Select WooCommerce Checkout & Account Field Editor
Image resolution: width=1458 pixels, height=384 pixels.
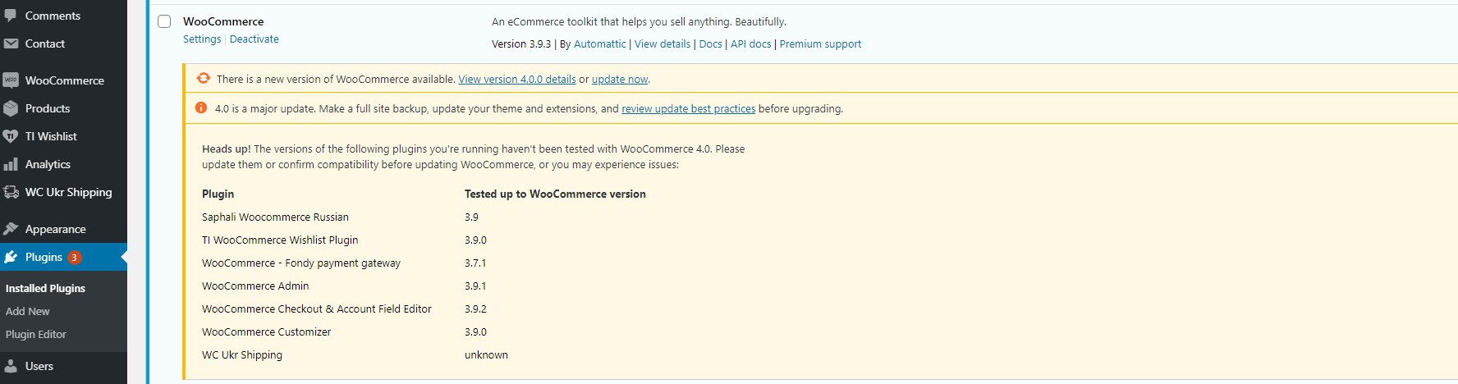(317, 309)
